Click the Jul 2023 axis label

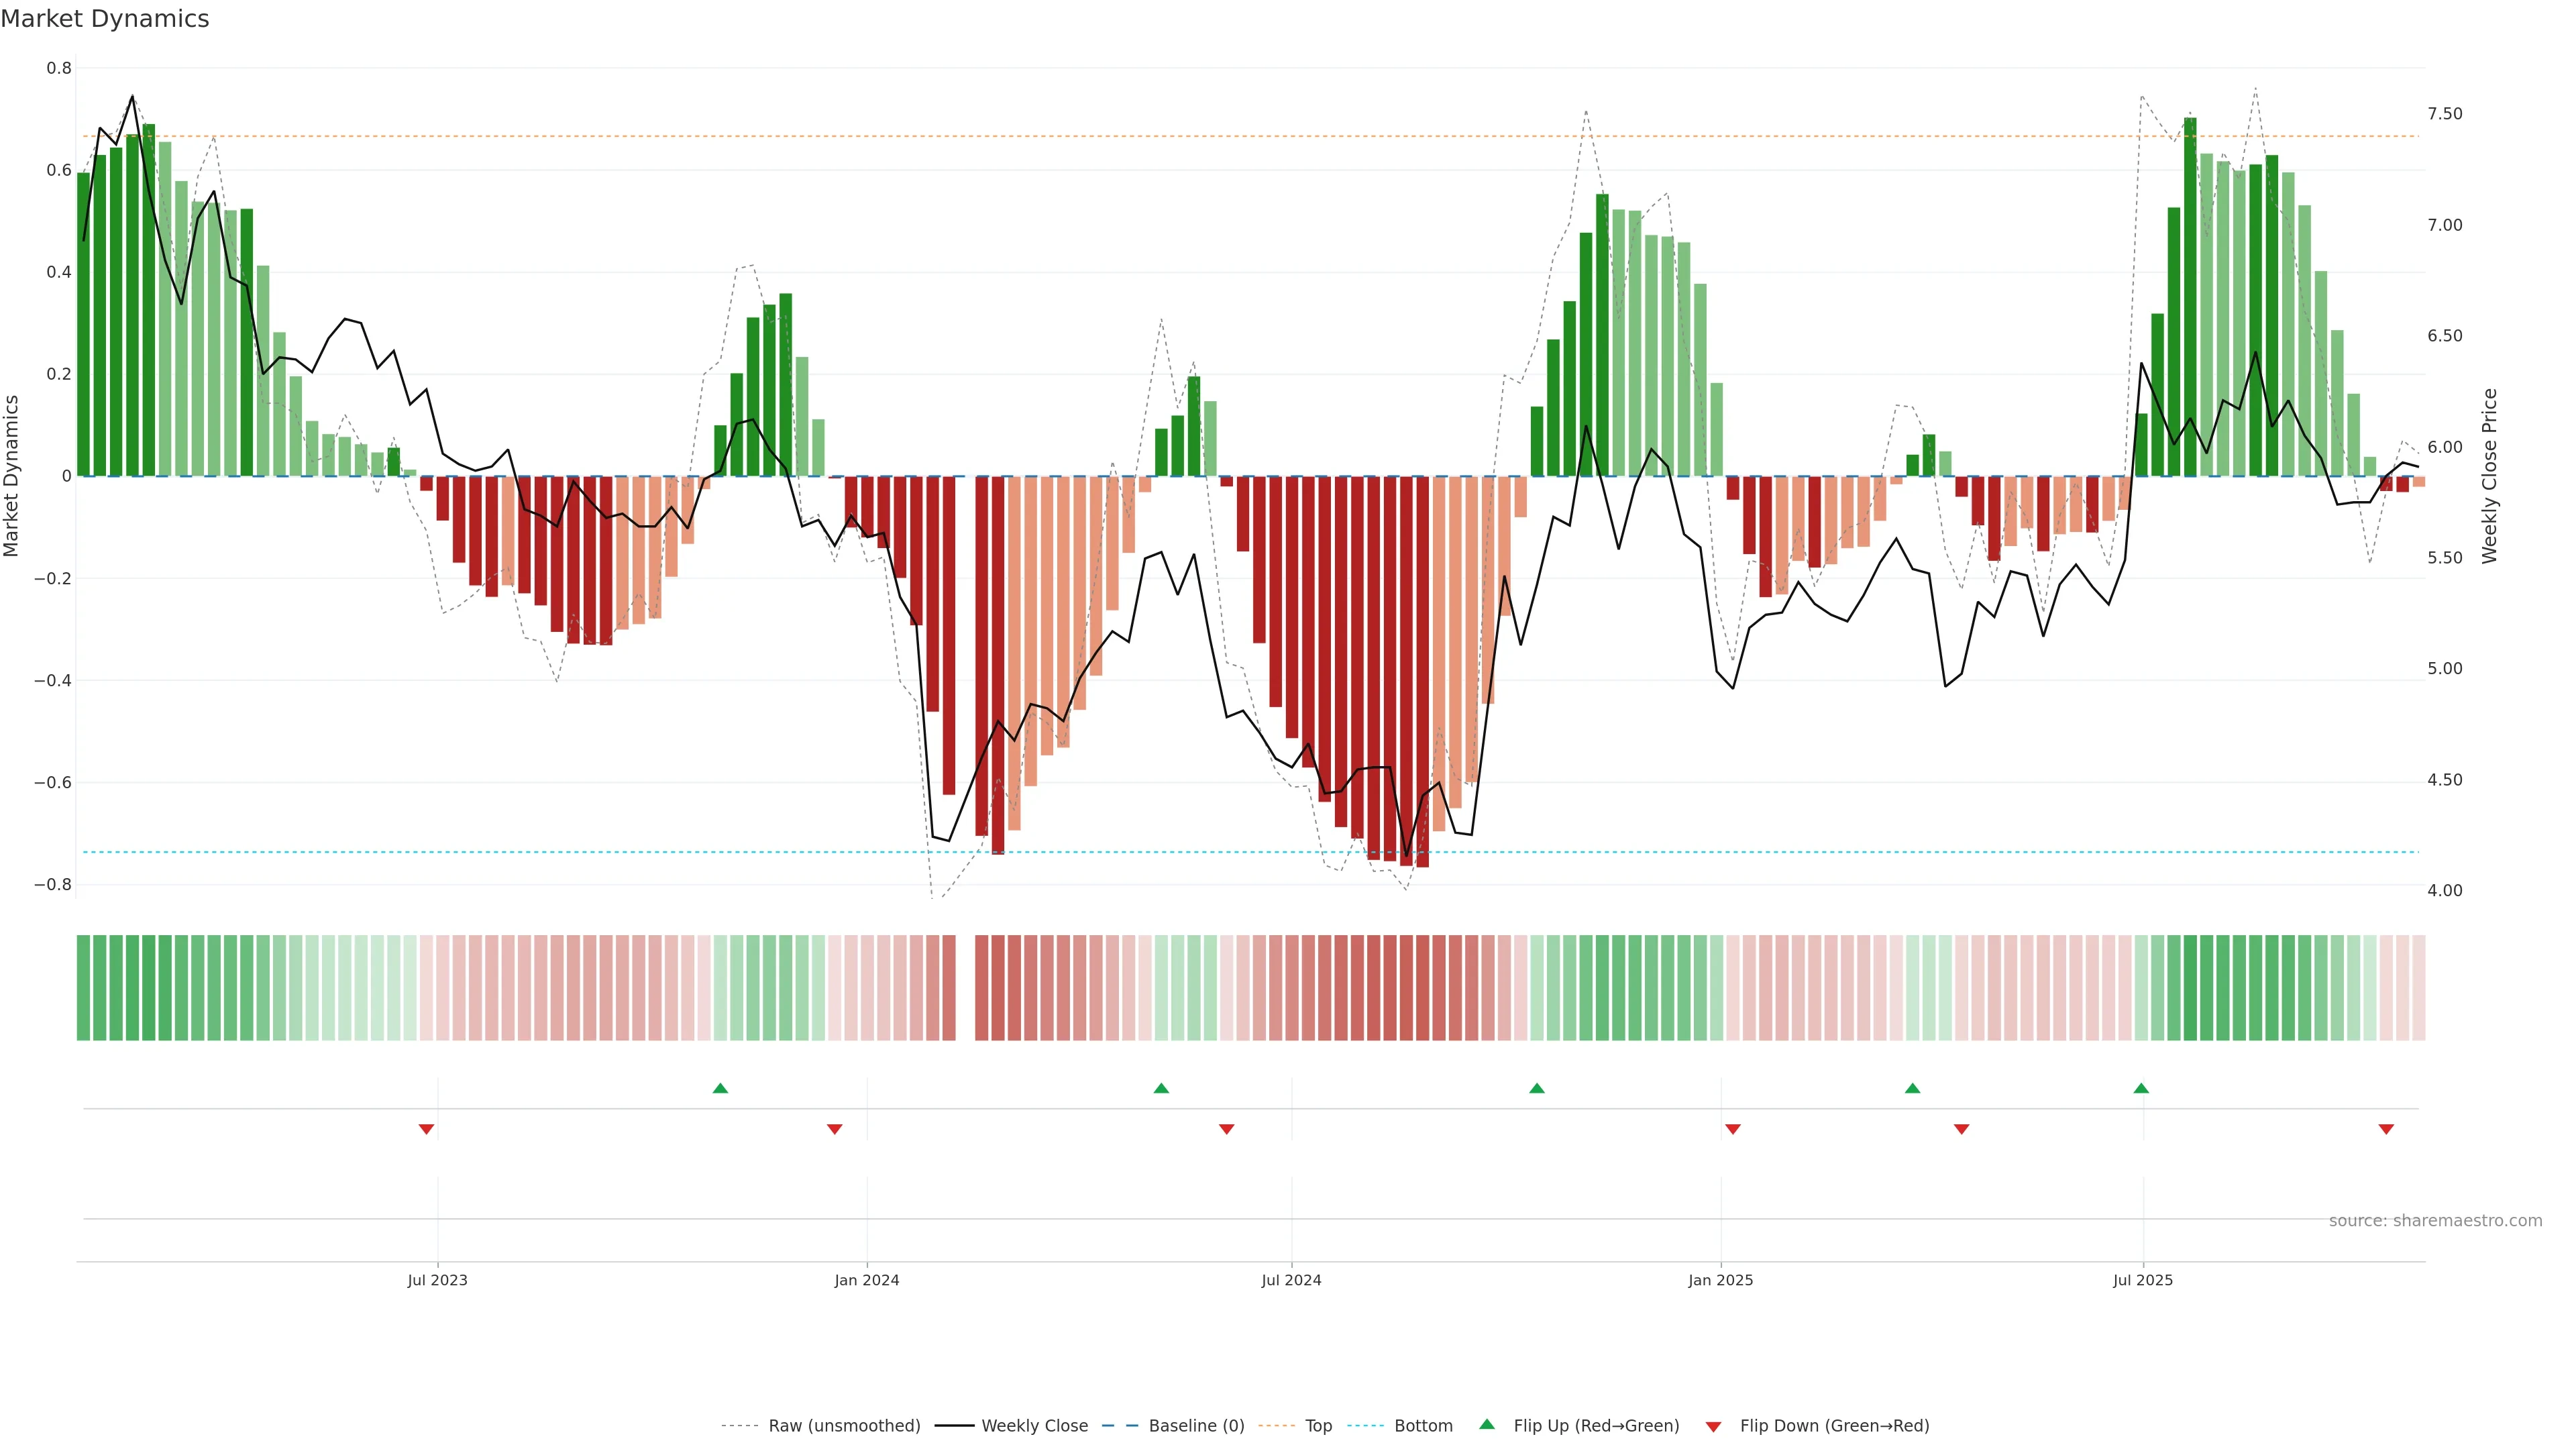(x=437, y=1280)
